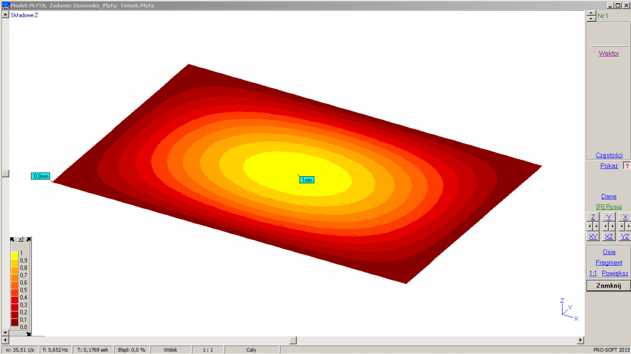This screenshot has height=354, width=631.
Task: Rotate left with the arrow under Z
Action: 590,226
